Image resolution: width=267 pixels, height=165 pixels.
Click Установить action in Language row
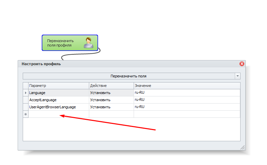(x=111, y=93)
